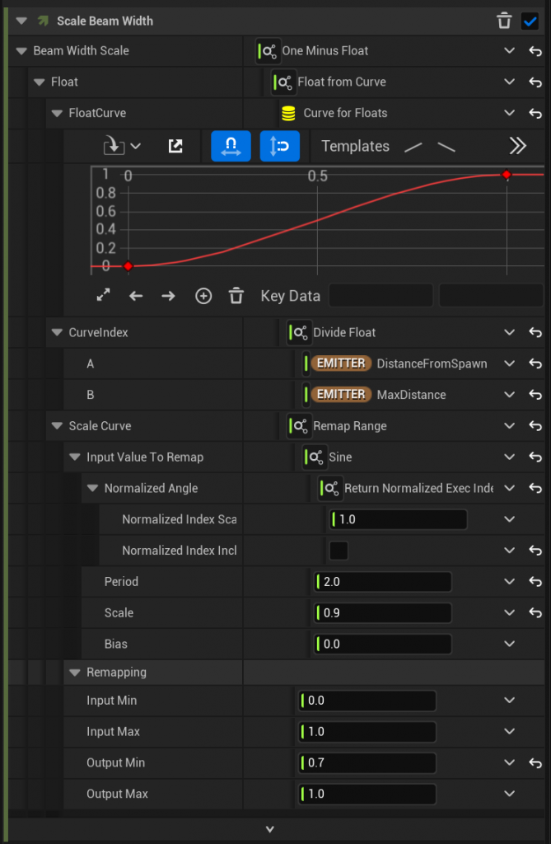Viewport: 551px width, 844px height.
Task: Delete the selected curve key
Action: pyautogui.click(x=236, y=296)
